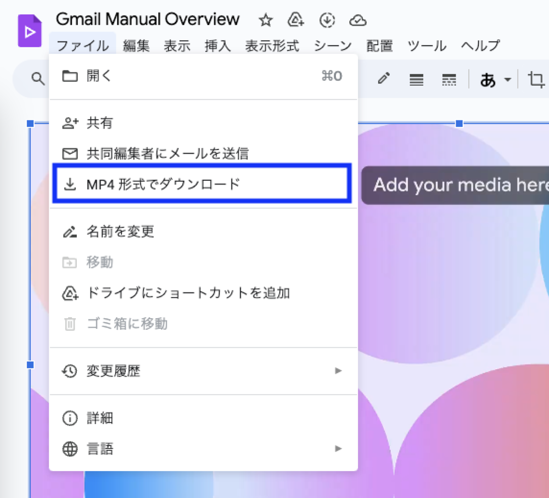Select 共同編集者にメールを送信
Image resolution: width=549 pixels, height=498 pixels.
[204, 153]
